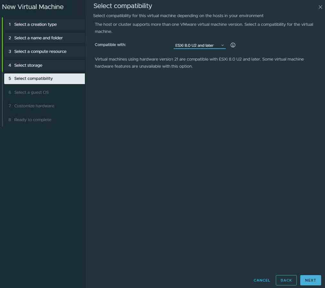The width and height of the screenshot is (325, 288).
Task: Click the 'Select compatibility' page heading
Action: (122, 6)
